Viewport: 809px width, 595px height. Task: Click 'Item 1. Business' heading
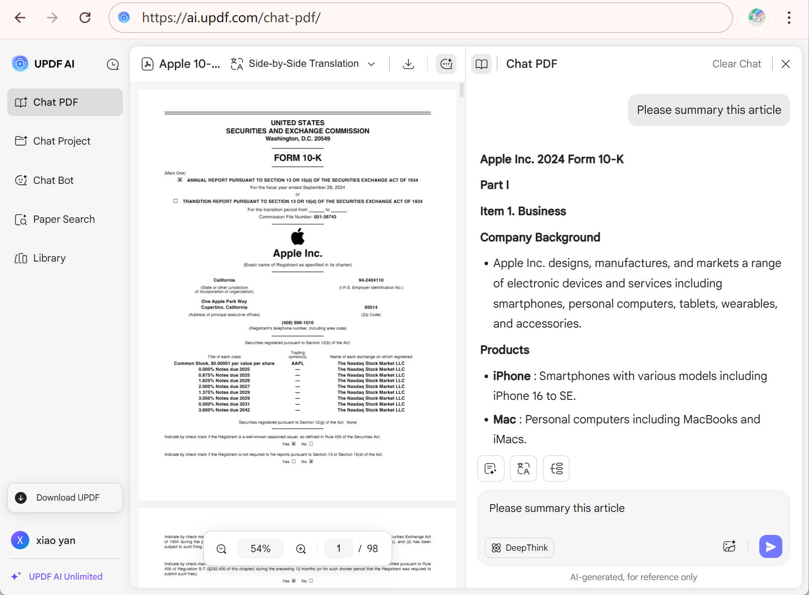click(x=523, y=211)
